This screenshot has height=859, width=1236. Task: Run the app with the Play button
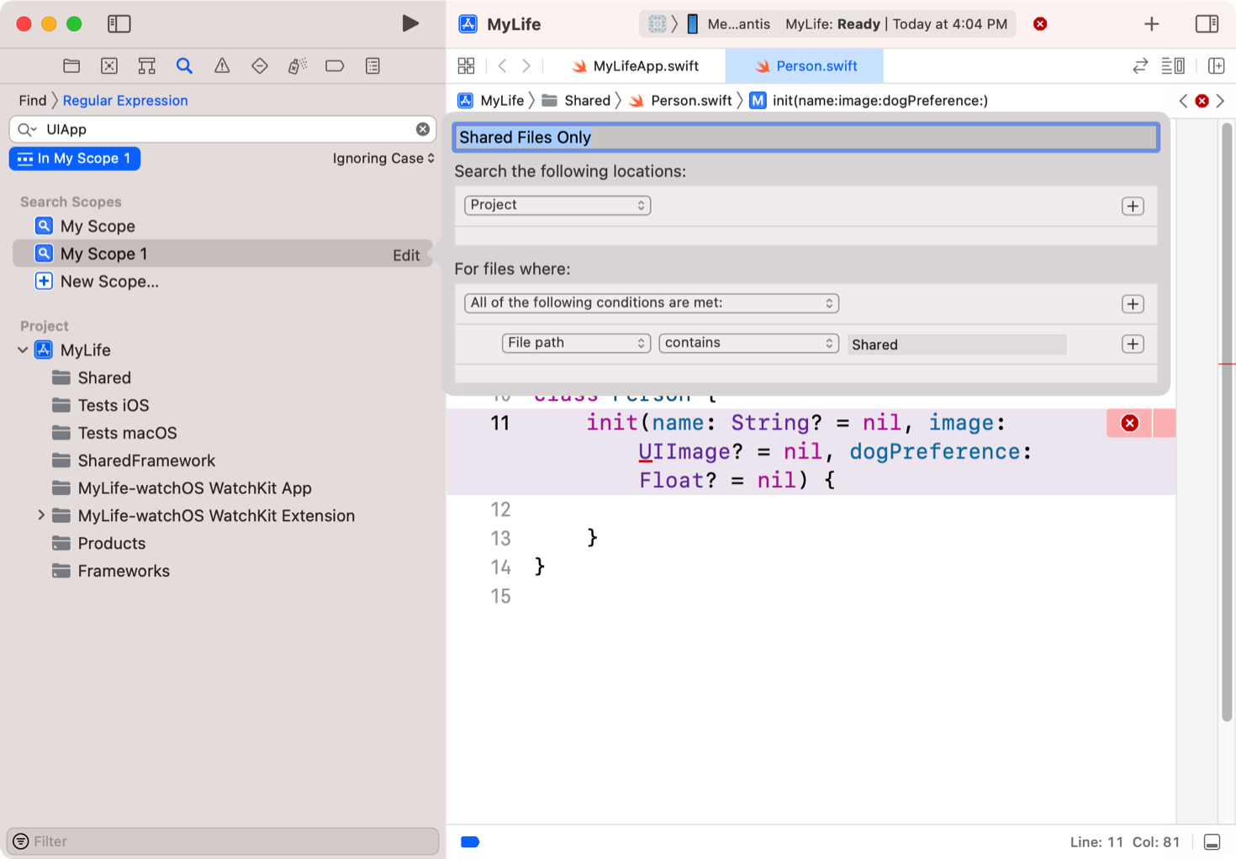pos(411,24)
